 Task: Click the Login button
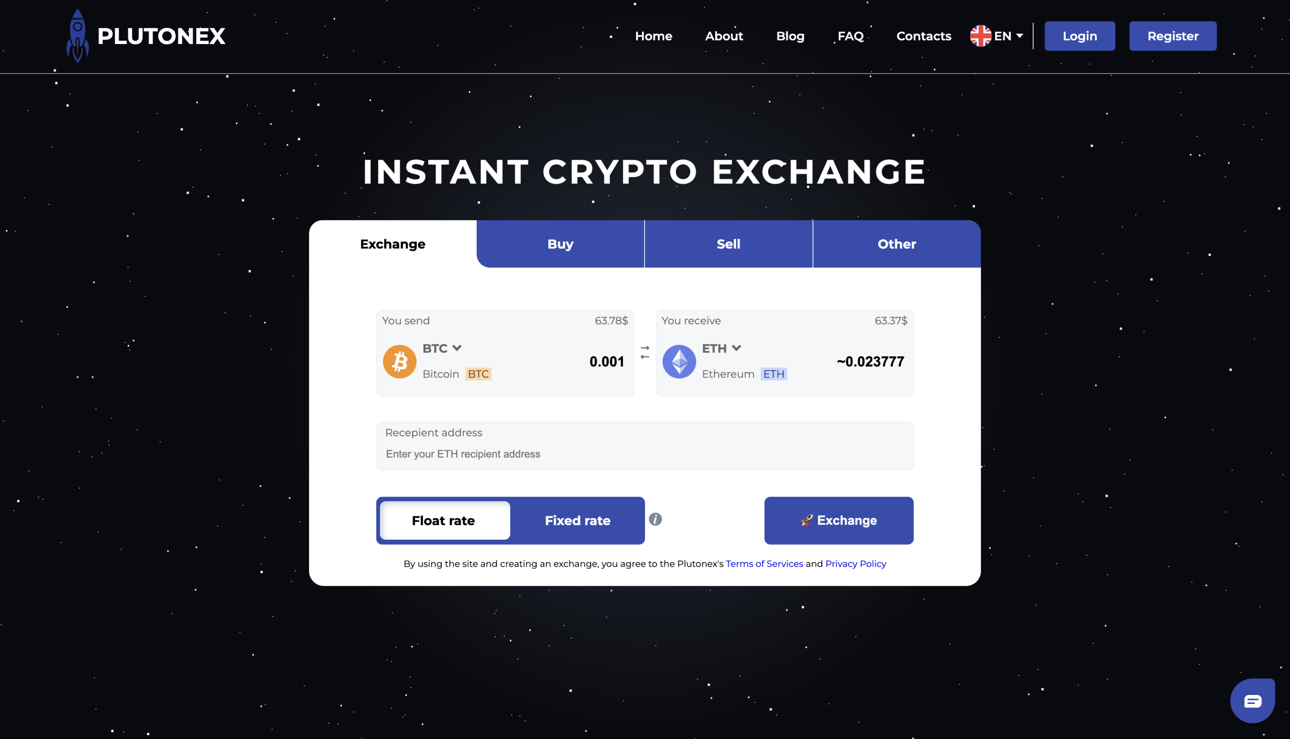pos(1080,36)
